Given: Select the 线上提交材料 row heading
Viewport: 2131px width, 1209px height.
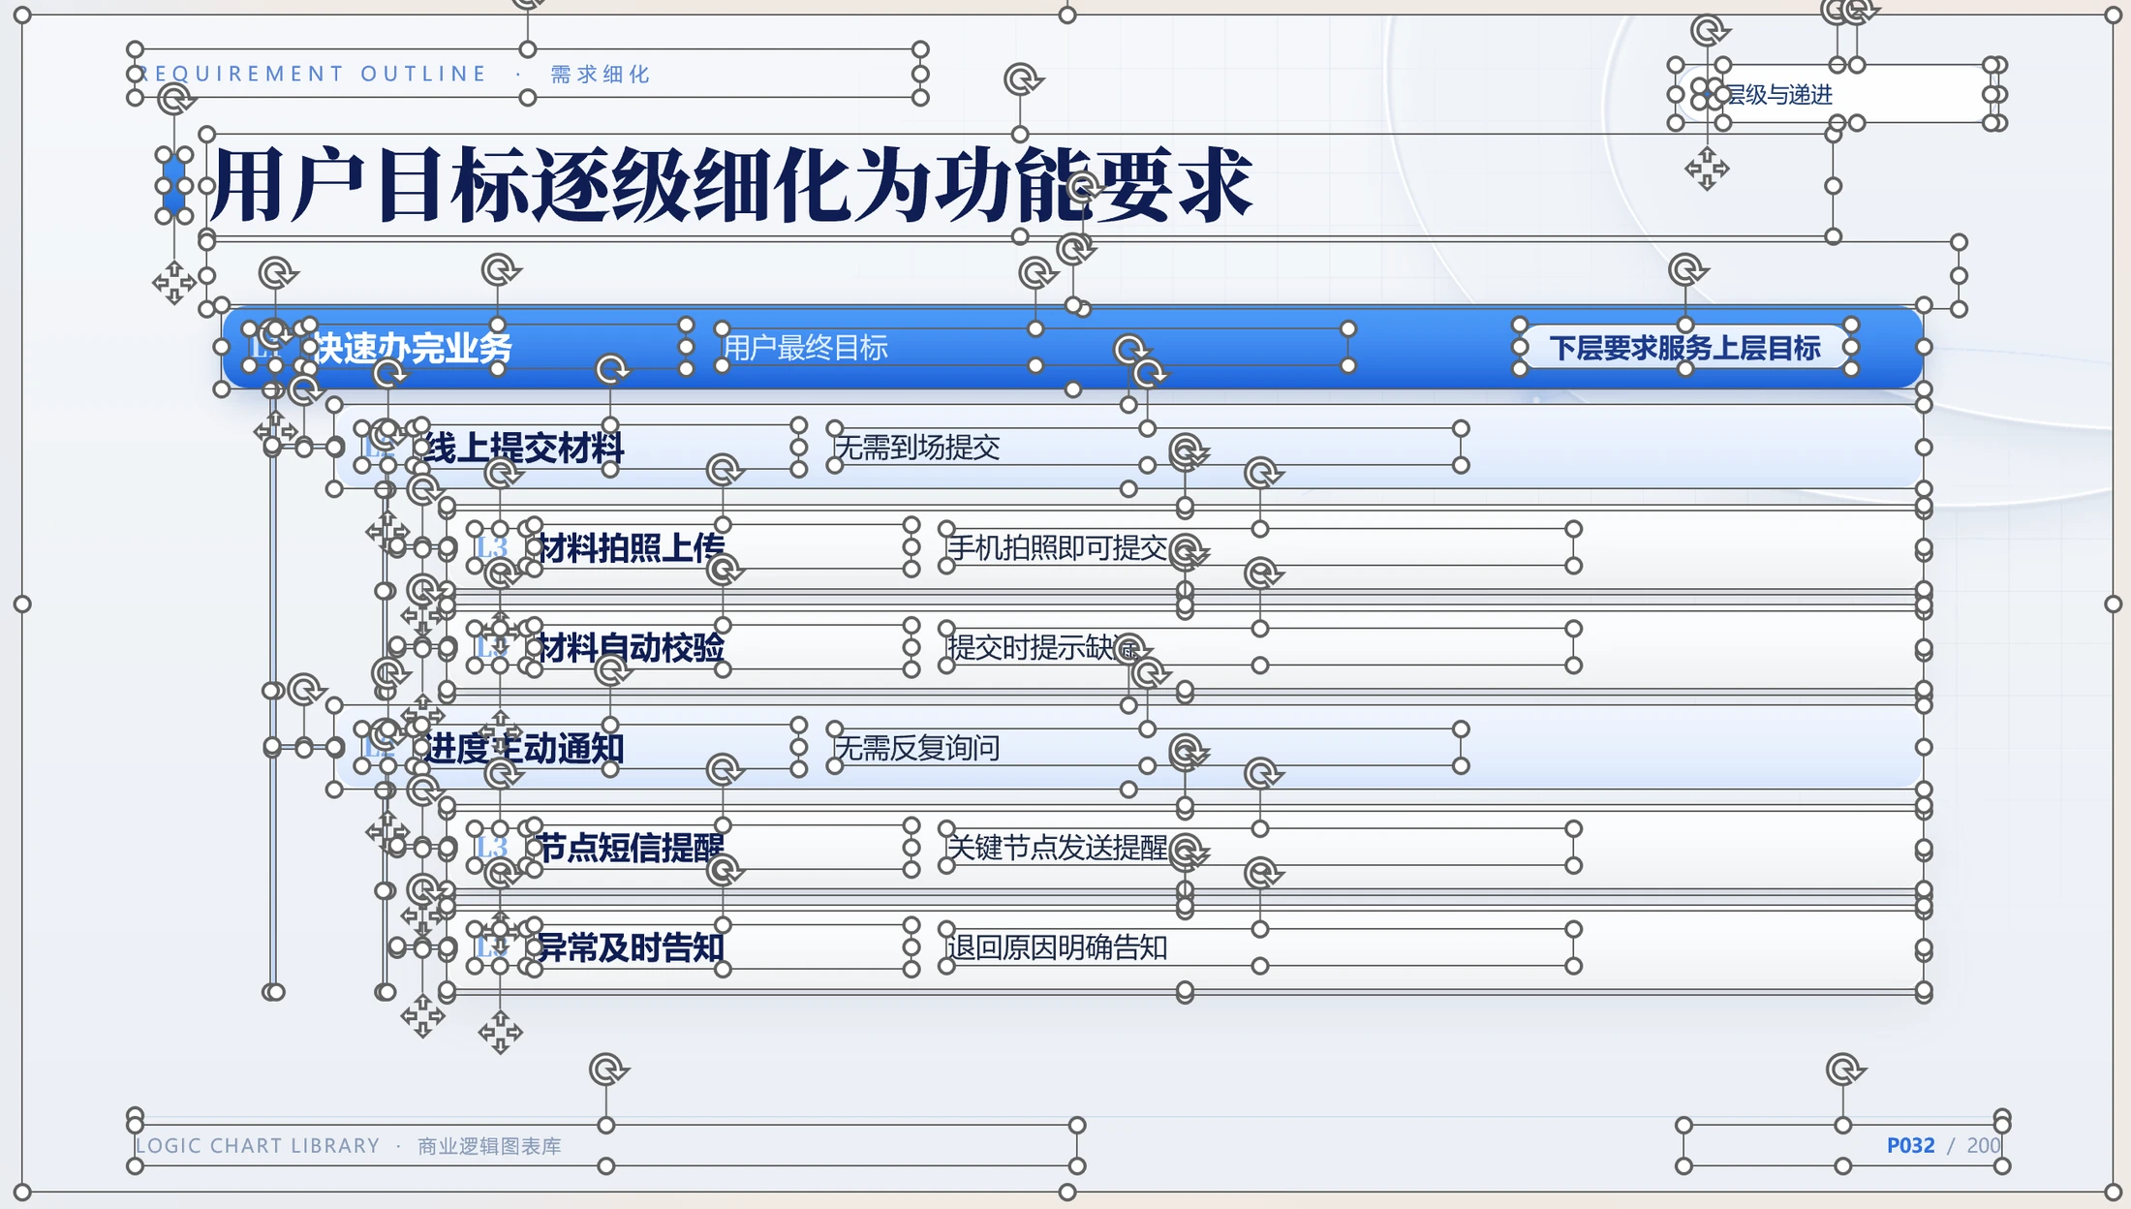Looking at the screenshot, I should coord(524,448).
